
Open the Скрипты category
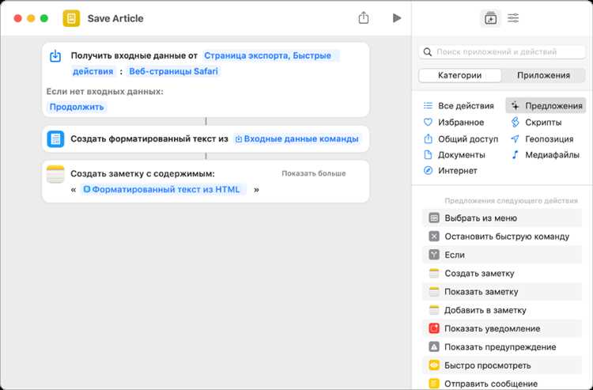tap(536, 122)
